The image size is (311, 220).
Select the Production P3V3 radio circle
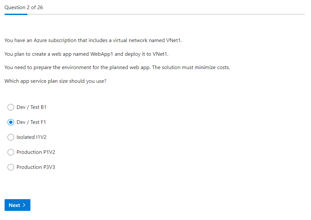11,167
